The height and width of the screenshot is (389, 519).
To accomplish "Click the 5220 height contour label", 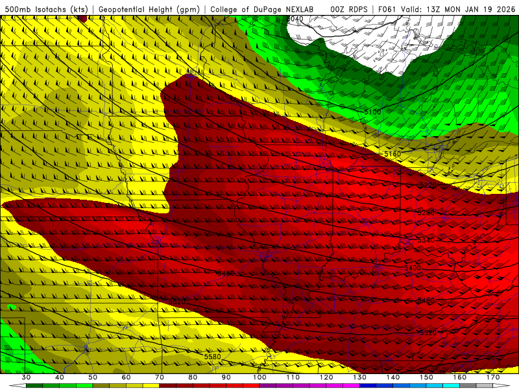I will (428, 185).
